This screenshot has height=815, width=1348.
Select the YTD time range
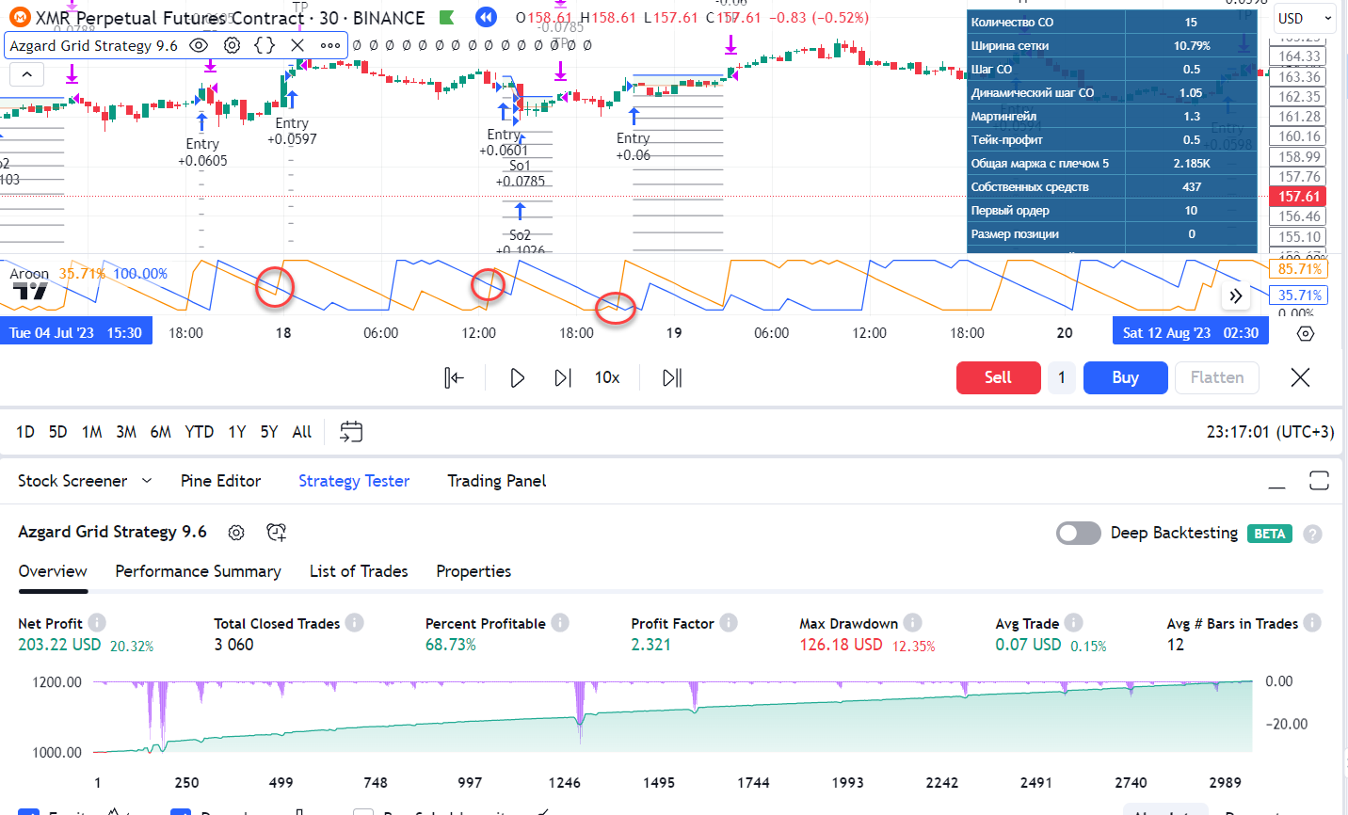tap(200, 432)
